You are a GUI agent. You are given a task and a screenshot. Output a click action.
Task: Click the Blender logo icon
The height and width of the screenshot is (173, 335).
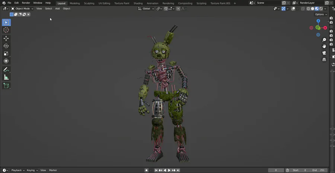click(4, 3)
